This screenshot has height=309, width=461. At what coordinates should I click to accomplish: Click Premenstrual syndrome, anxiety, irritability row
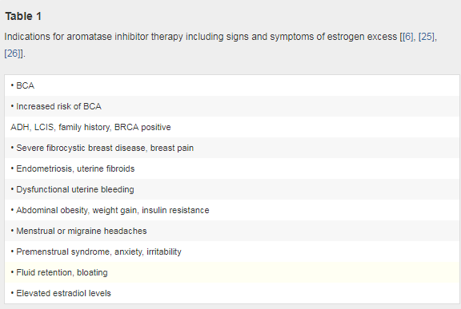232,252
